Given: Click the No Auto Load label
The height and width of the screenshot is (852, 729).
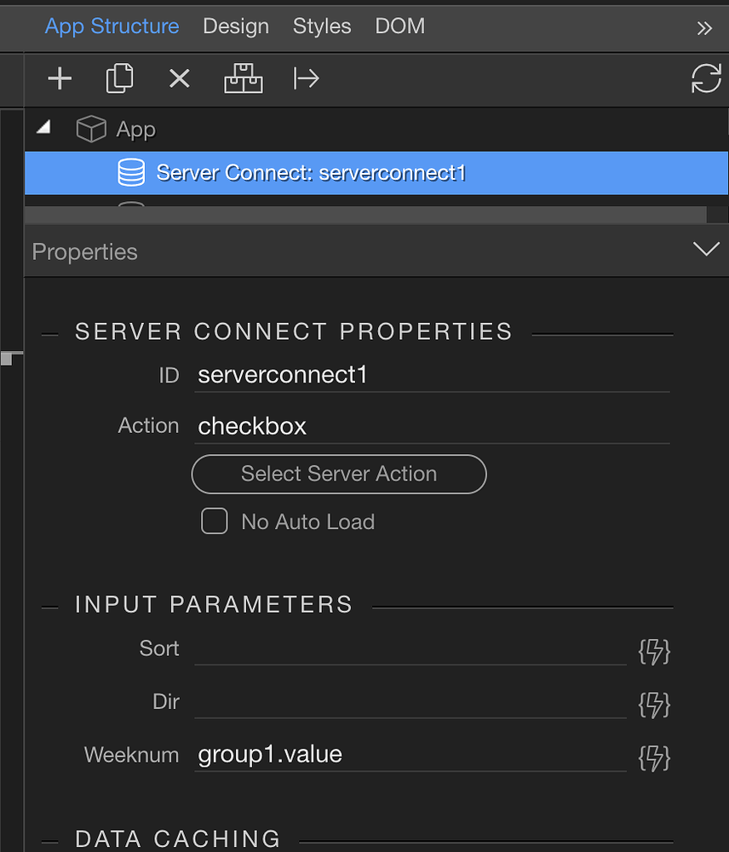Looking at the screenshot, I should point(308,521).
